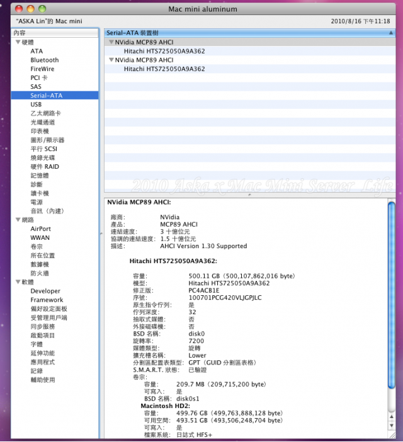The height and width of the screenshot is (442, 403).
Task: Select PCI 卡 in the sidebar
Action: tap(39, 78)
